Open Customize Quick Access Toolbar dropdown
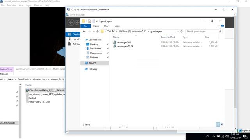The height and width of the screenshot is (140, 250). coord(97,21)
